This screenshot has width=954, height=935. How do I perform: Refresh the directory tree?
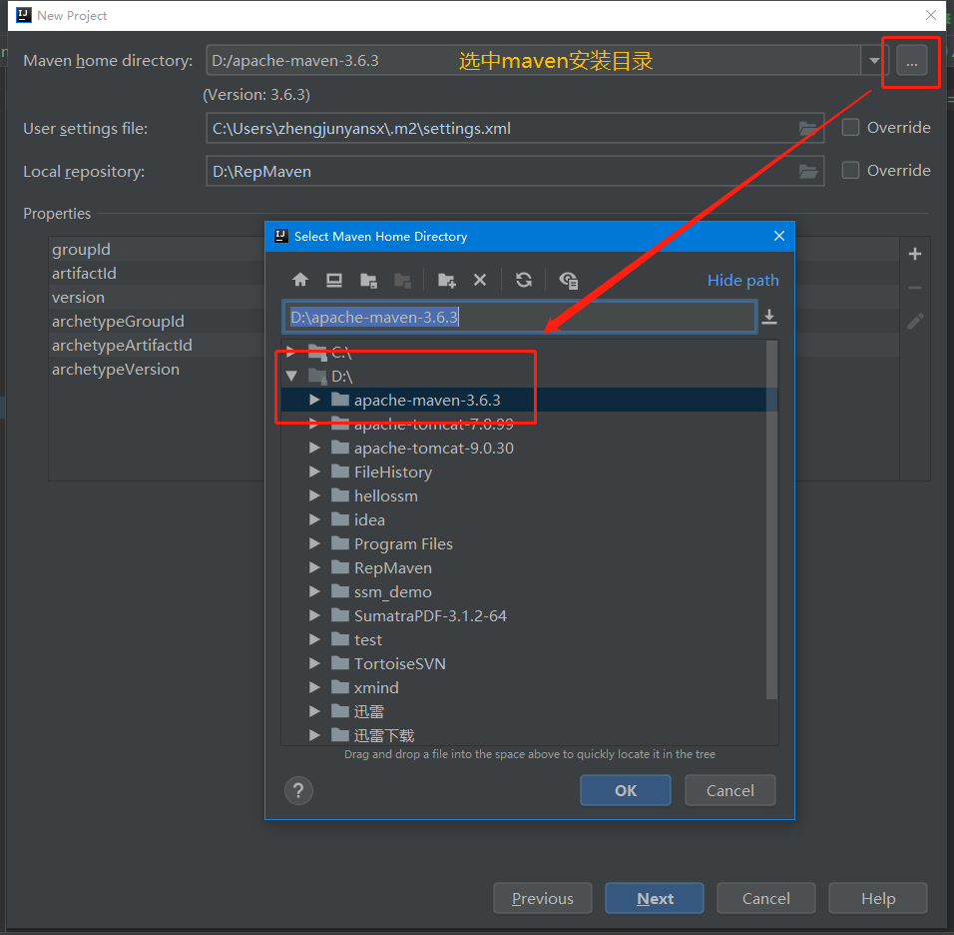pos(524,280)
